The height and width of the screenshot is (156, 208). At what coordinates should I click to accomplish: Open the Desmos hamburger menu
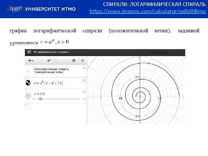[x=29, y=52]
